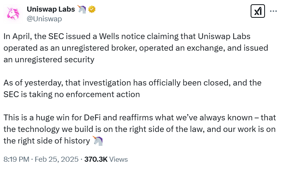Click the 370.3K view count number

coord(96,159)
